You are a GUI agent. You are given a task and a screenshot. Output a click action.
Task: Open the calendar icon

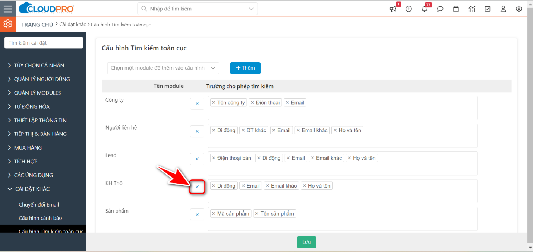pyautogui.click(x=456, y=9)
